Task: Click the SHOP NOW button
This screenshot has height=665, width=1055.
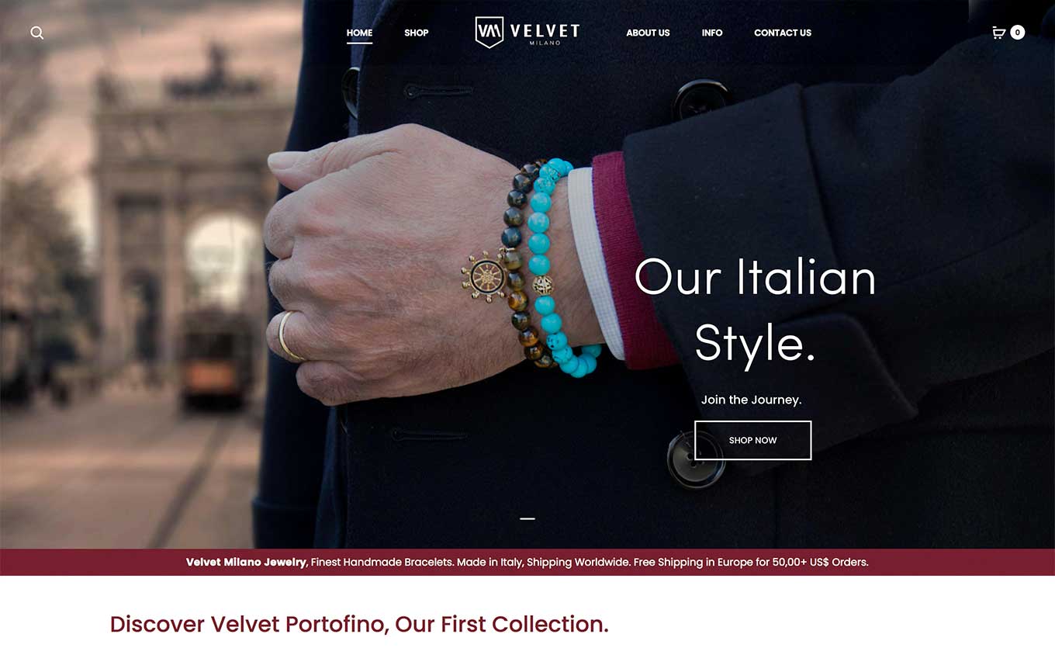Action: [752, 440]
